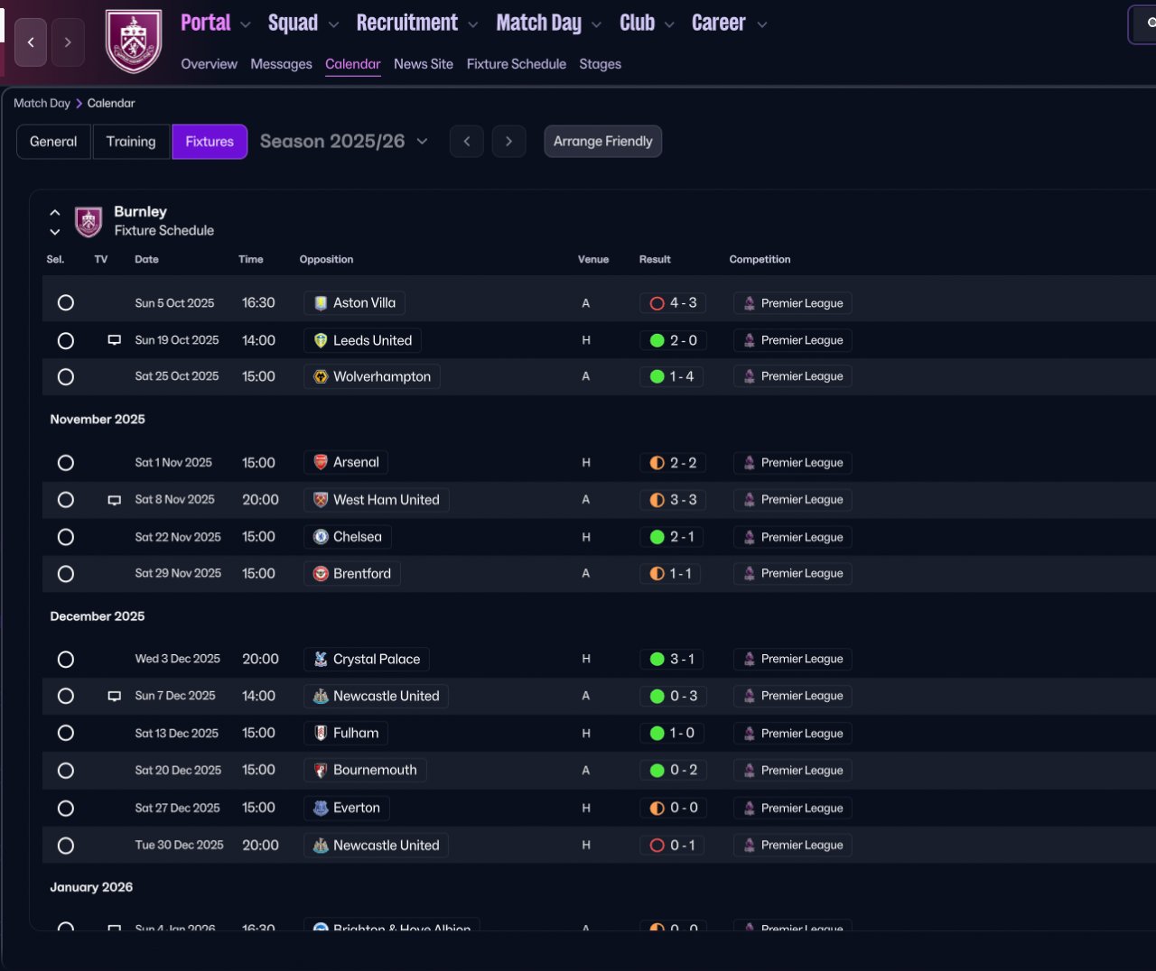Click the down chevron beside Burnley heading
This screenshot has height=971, width=1156.
click(55, 232)
